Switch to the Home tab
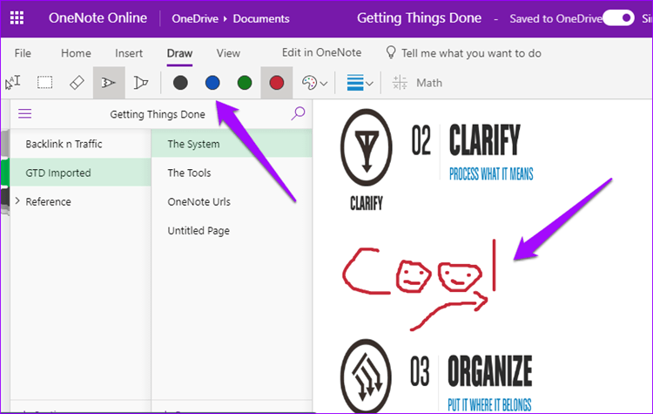Image resolution: width=653 pixels, height=414 pixels. point(76,53)
